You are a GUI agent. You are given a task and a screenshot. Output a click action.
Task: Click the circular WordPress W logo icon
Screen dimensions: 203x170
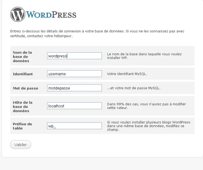18,15
